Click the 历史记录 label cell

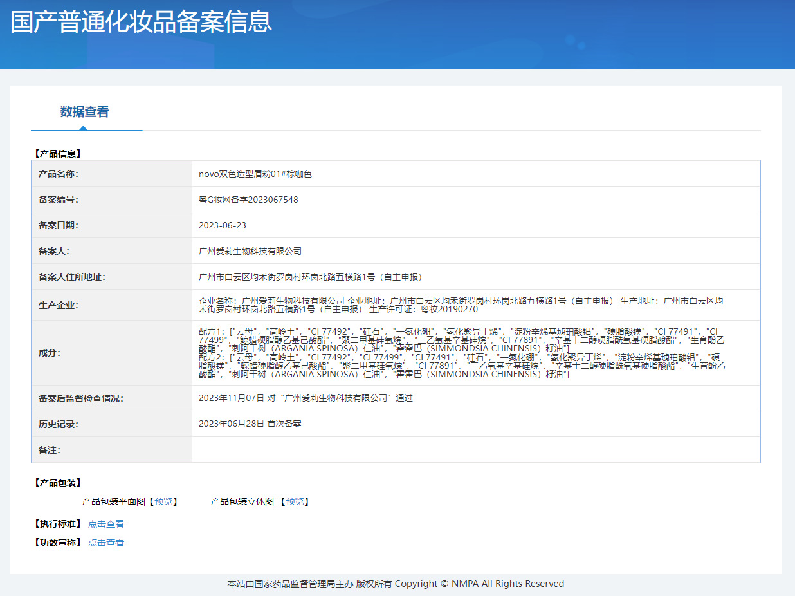pos(112,424)
